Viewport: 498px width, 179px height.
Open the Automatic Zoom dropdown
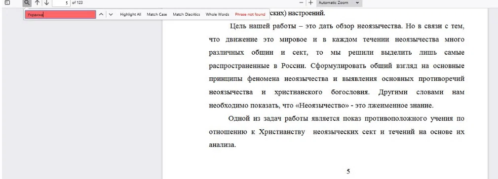(339, 3)
